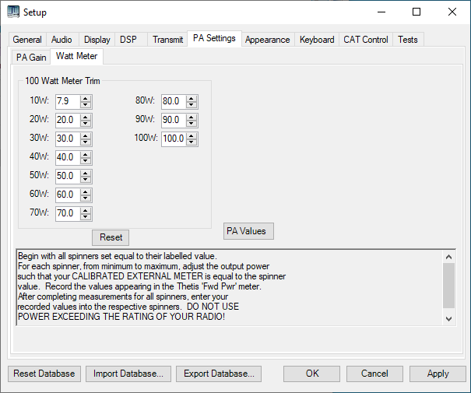Open the General tab

tap(27, 40)
